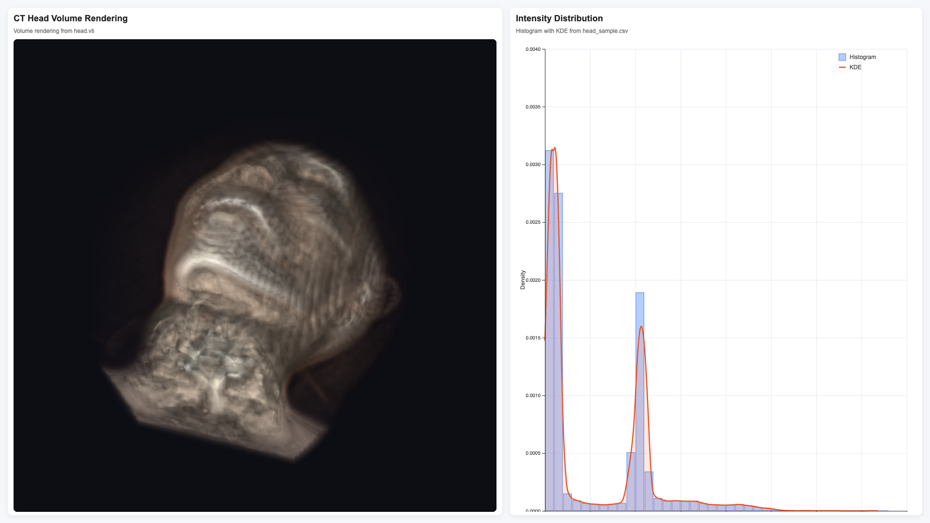The image size is (930, 523).
Task: Select the CT Head Volume Rendering title
Action: pos(71,18)
